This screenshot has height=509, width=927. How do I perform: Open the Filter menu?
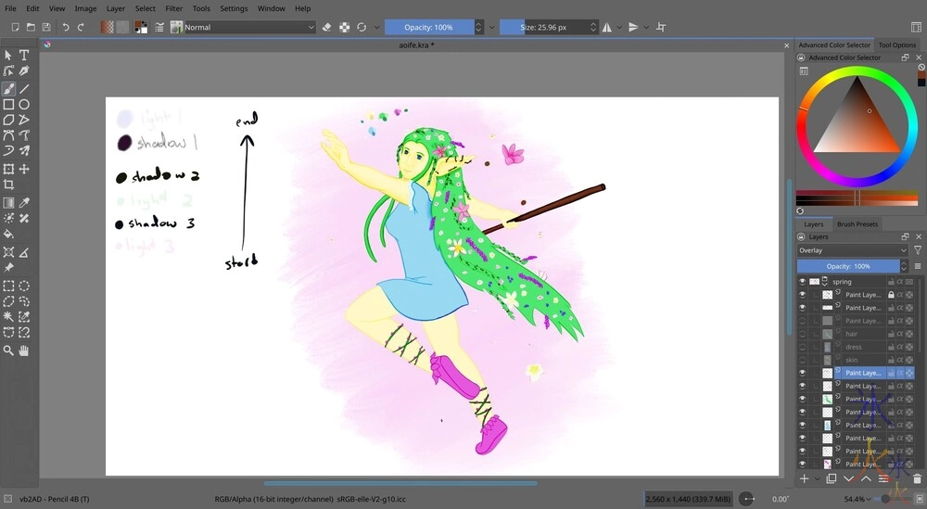click(173, 8)
